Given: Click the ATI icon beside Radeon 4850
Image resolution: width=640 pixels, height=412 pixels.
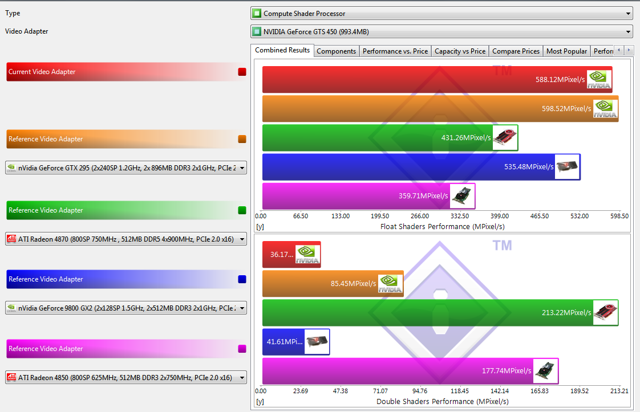Looking at the screenshot, I should 11,377.
